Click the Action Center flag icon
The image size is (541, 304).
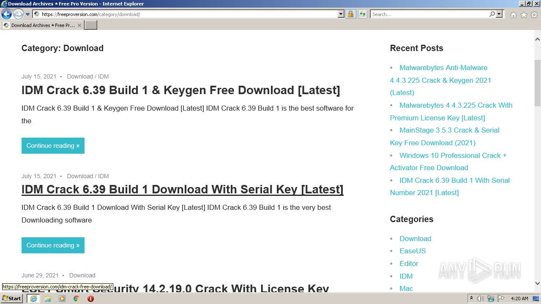500,299
